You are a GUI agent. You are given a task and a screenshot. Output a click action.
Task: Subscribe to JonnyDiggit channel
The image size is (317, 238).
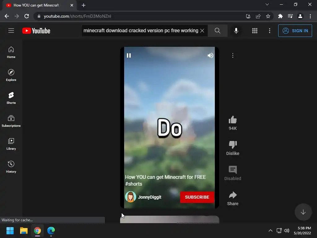pos(197,197)
